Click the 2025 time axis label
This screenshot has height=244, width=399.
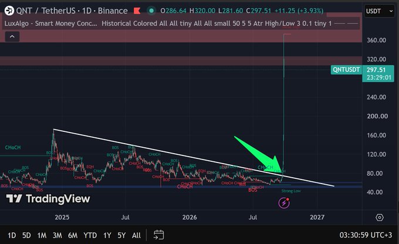click(x=62, y=217)
